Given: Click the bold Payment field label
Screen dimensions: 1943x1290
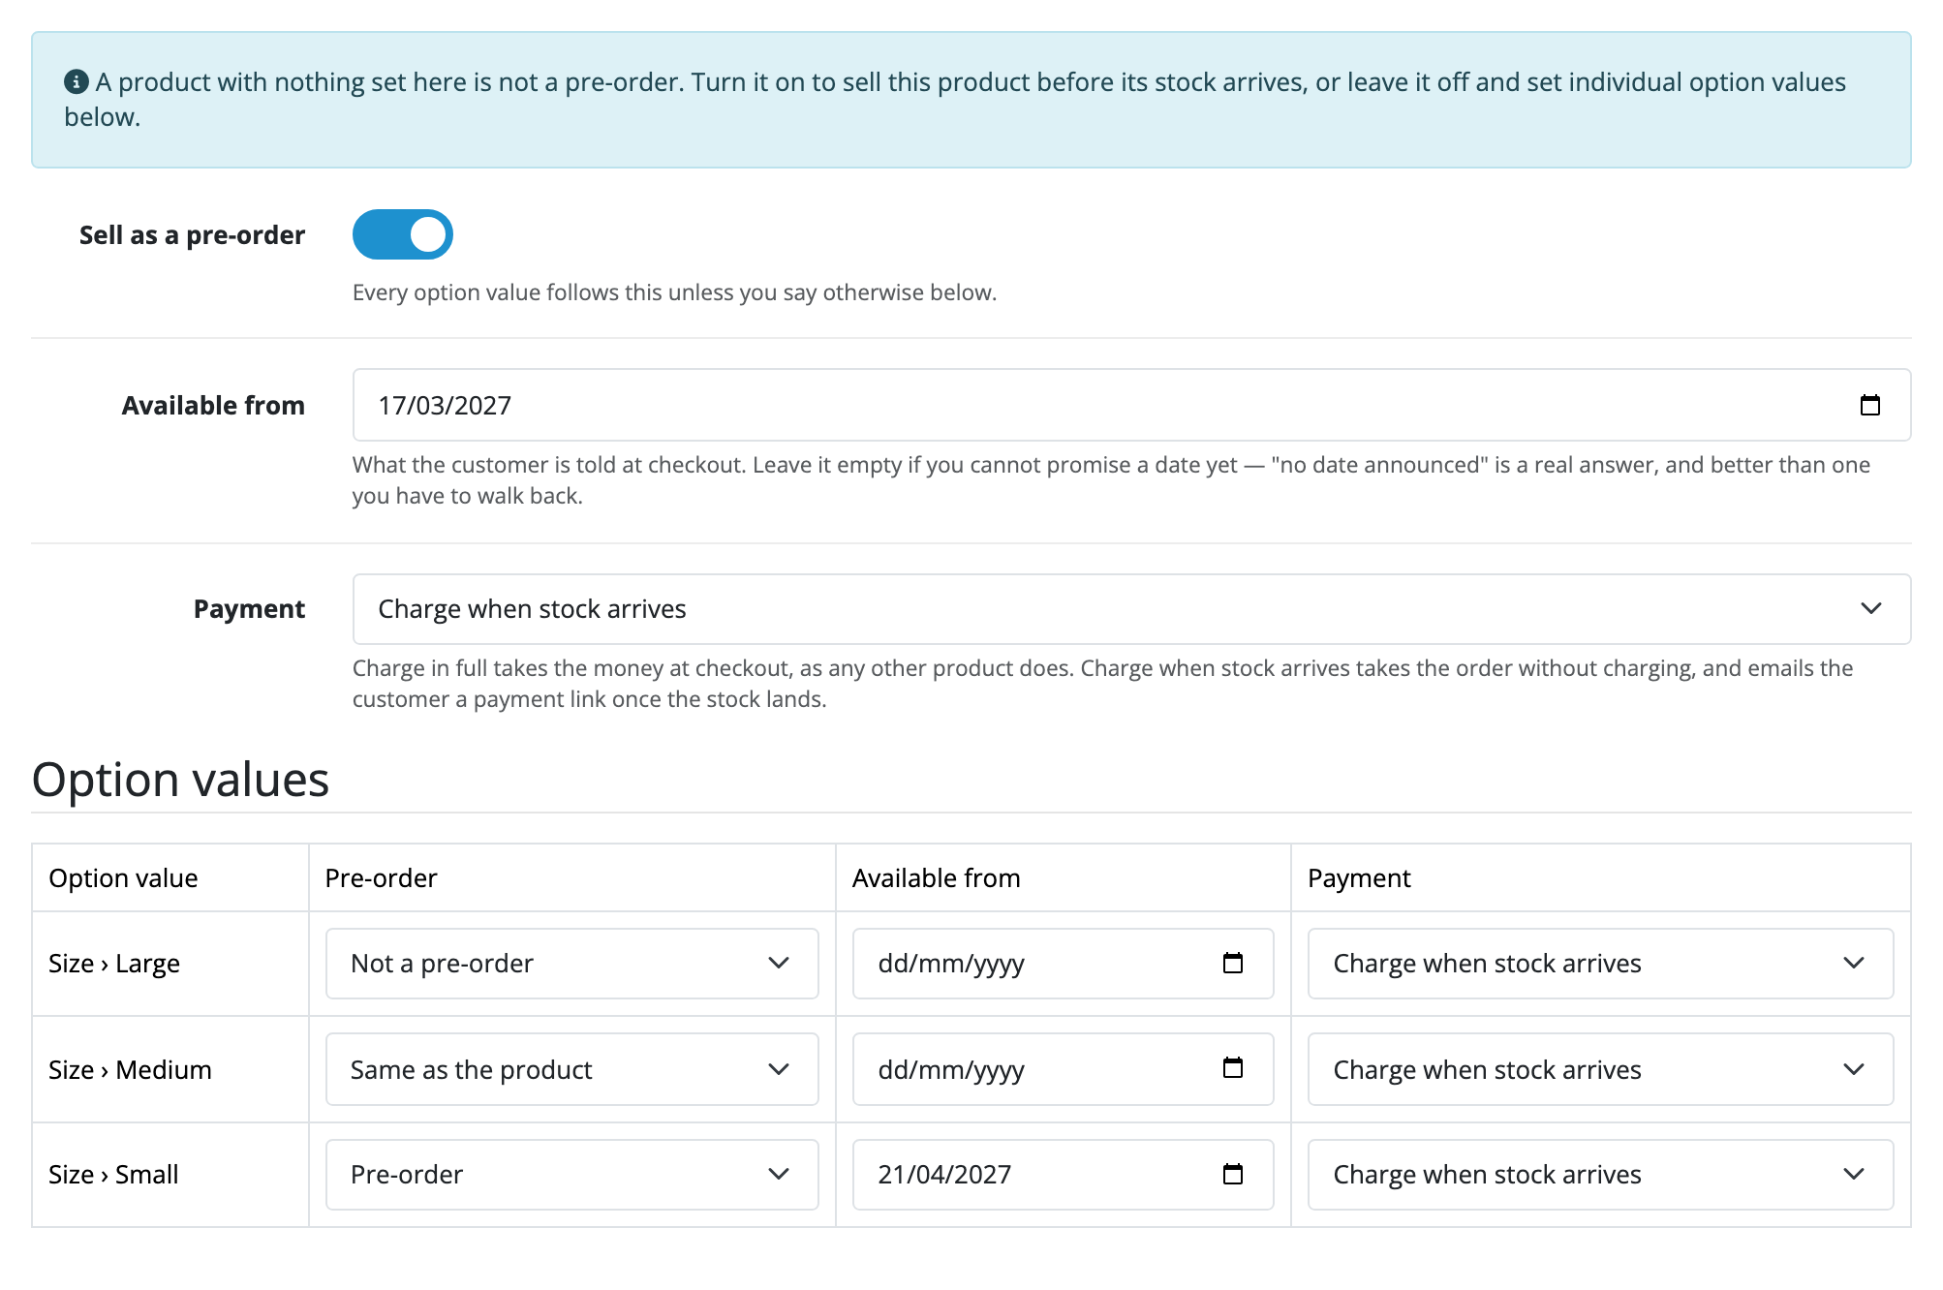Looking at the screenshot, I should point(249,609).
